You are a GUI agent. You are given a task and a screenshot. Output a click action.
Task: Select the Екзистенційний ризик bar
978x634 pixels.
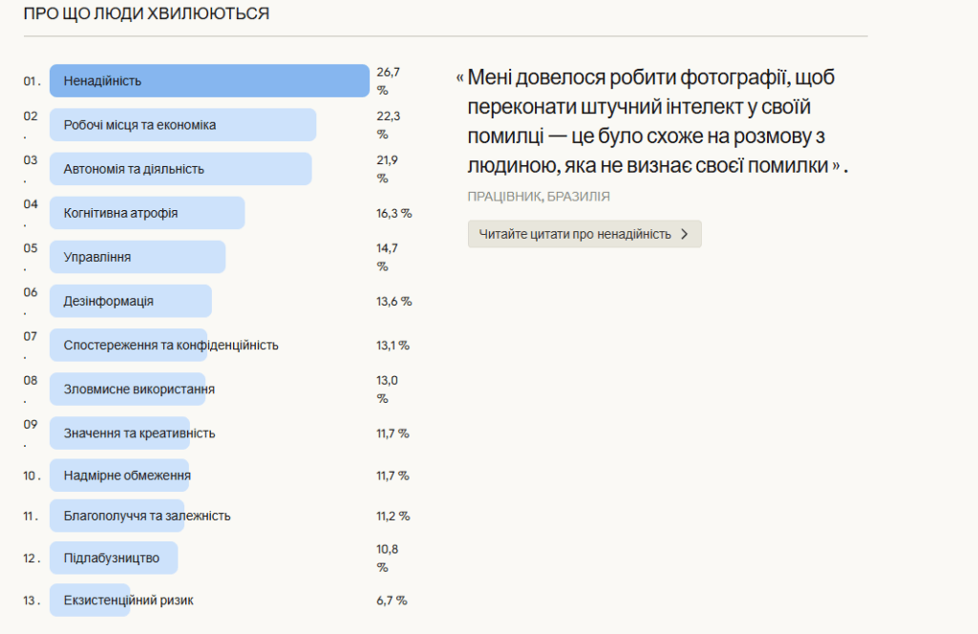(x=129, y=600)
